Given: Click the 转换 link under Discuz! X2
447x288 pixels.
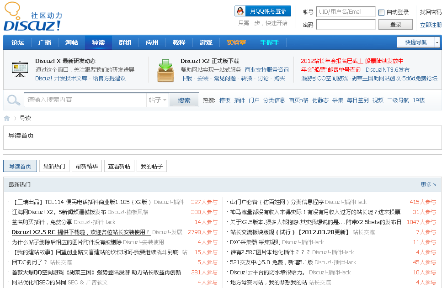Looking at the screenshot, I should point(247,78).
